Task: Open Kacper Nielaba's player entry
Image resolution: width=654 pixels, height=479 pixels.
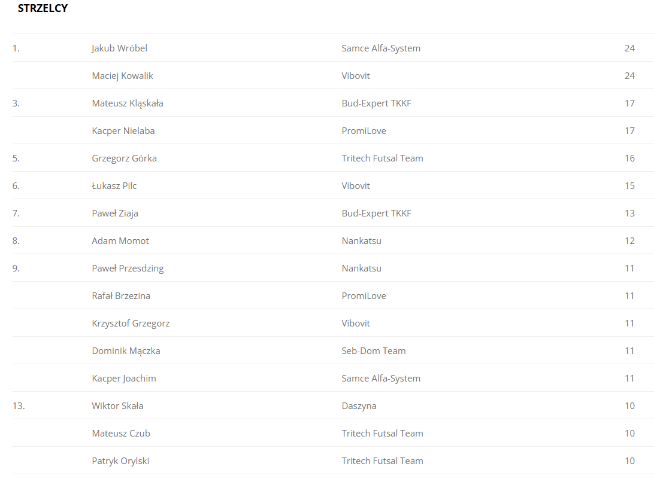Action: pyautogui.click(x=123, y=131)
